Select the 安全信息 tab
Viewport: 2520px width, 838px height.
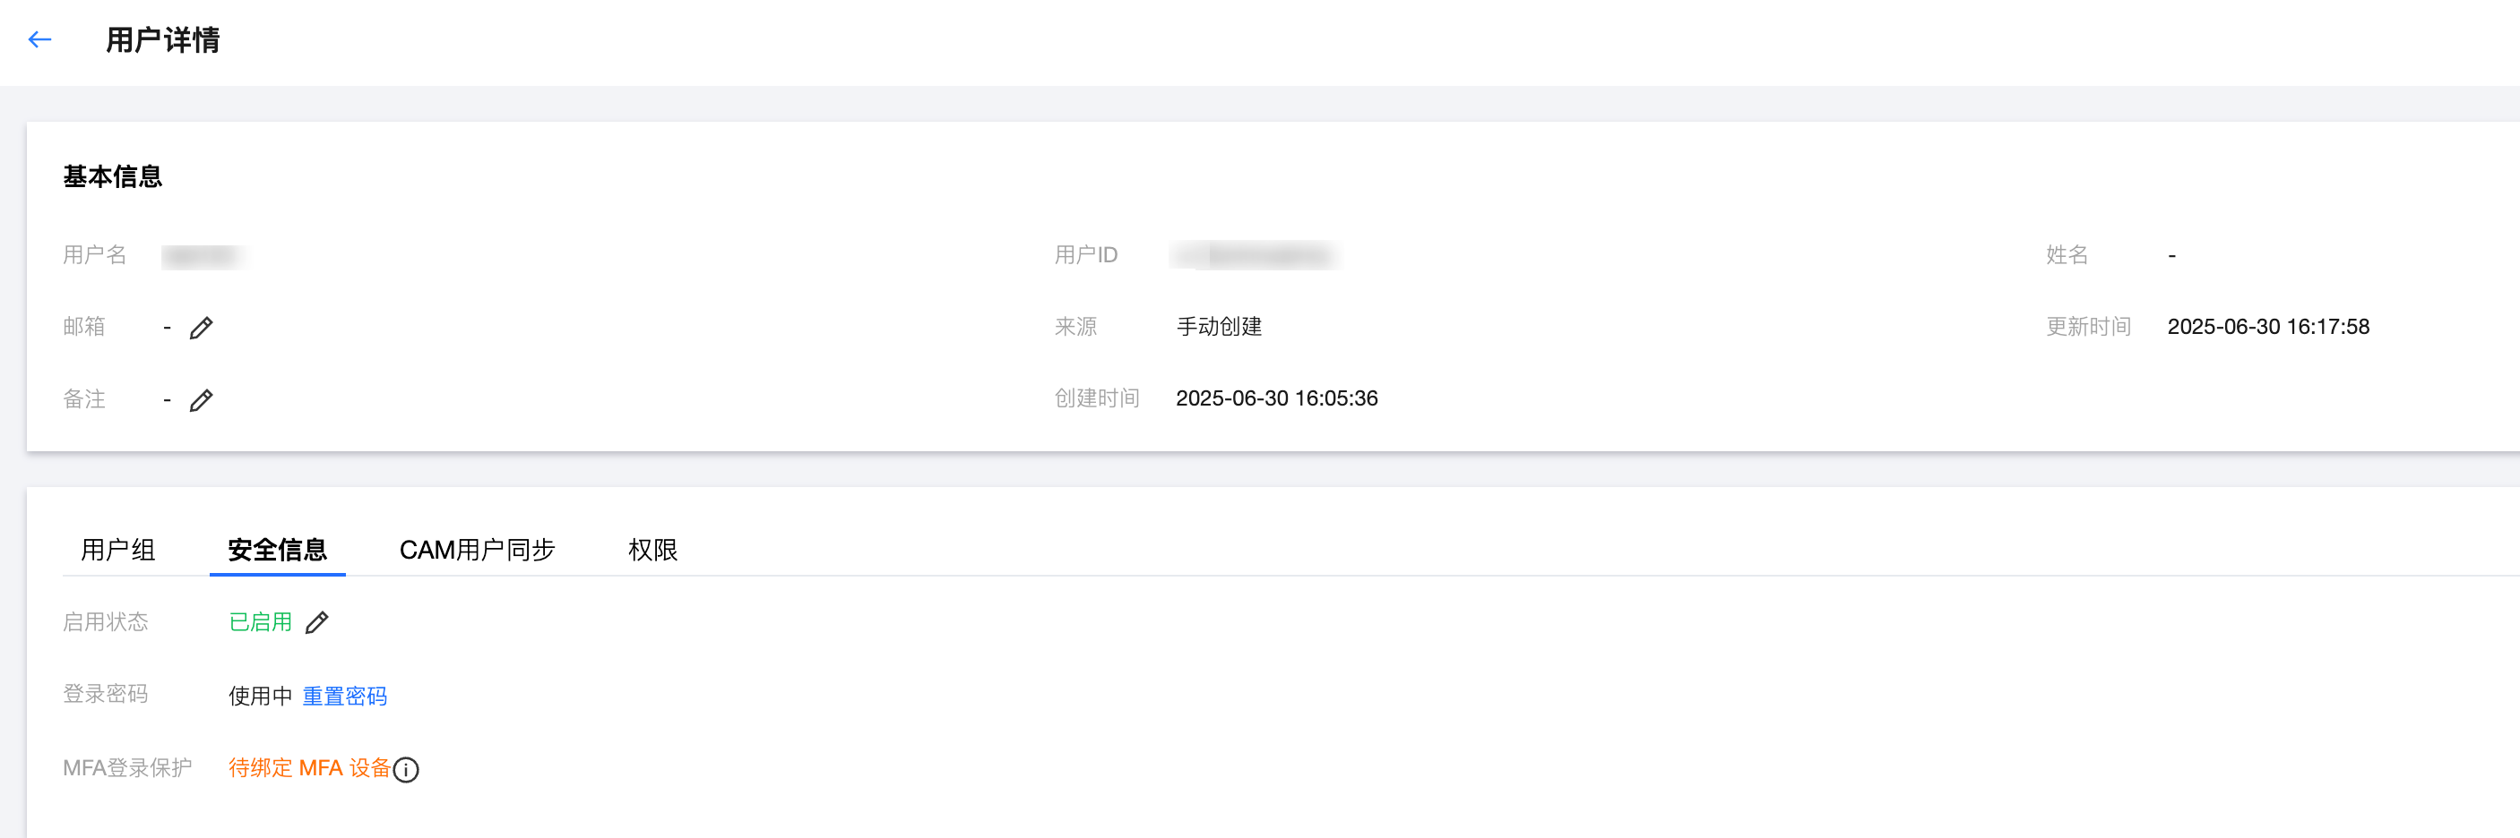click(x=277, y=550)
